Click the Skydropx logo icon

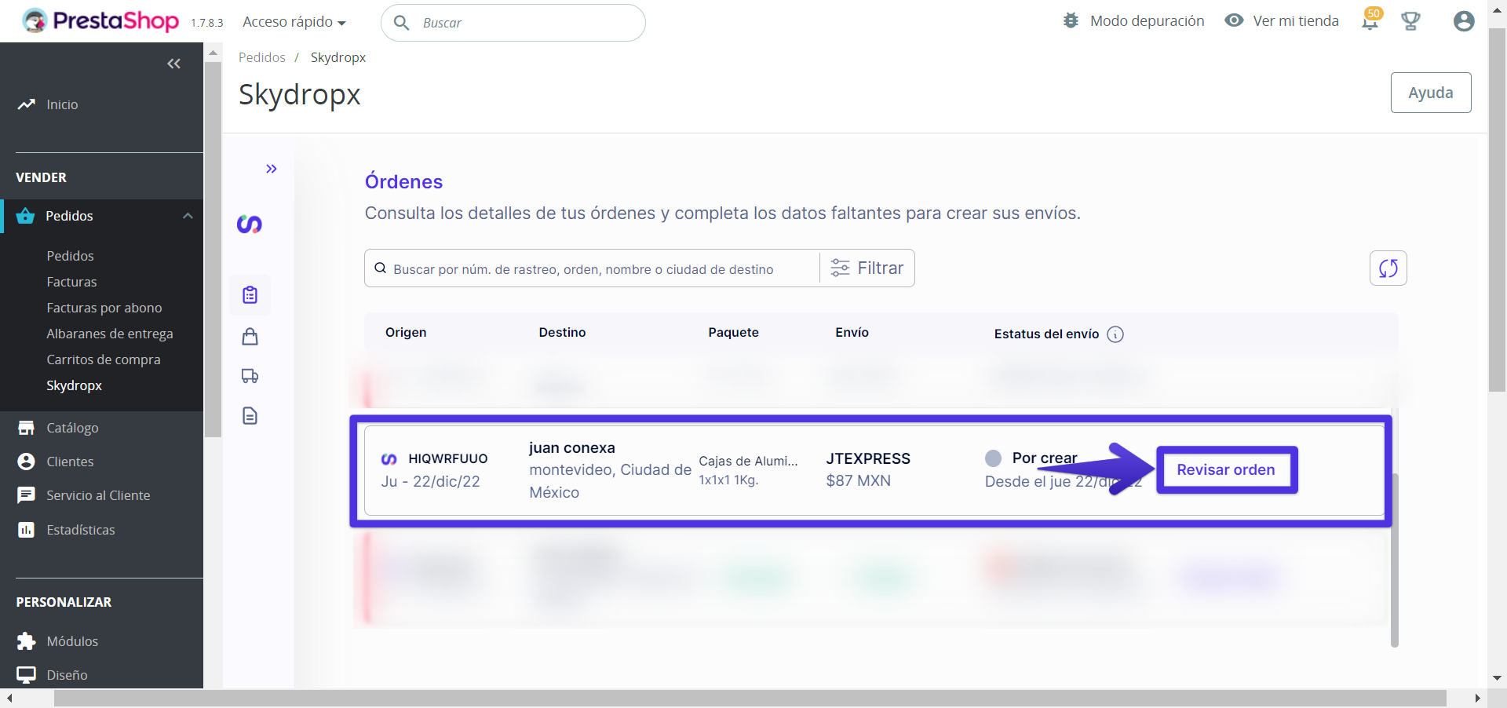250,224
